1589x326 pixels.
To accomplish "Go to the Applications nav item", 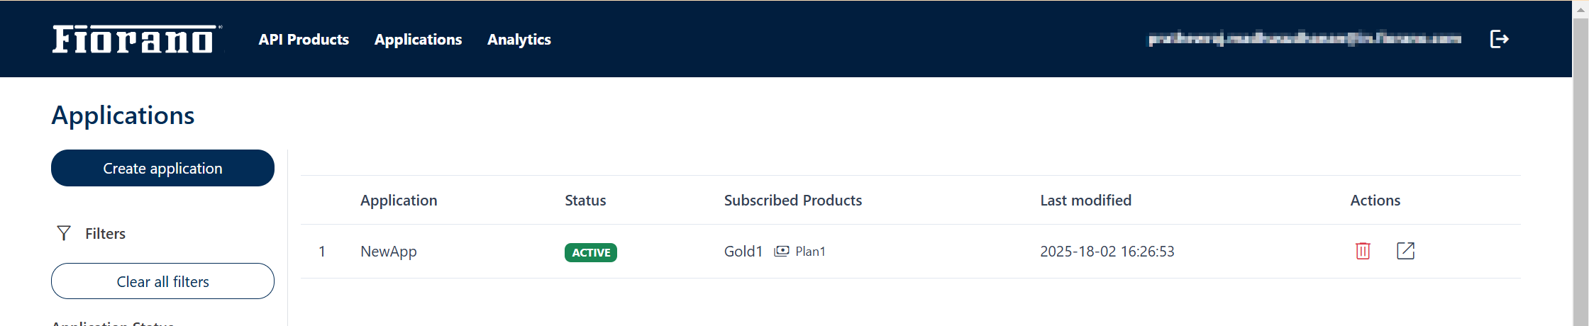I will point(418,40).
